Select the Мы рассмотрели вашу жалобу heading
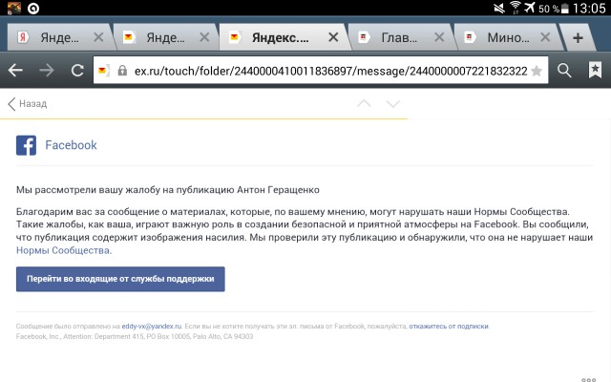Image resolution: width=611 pixels, height=382 pixels. 168,190
